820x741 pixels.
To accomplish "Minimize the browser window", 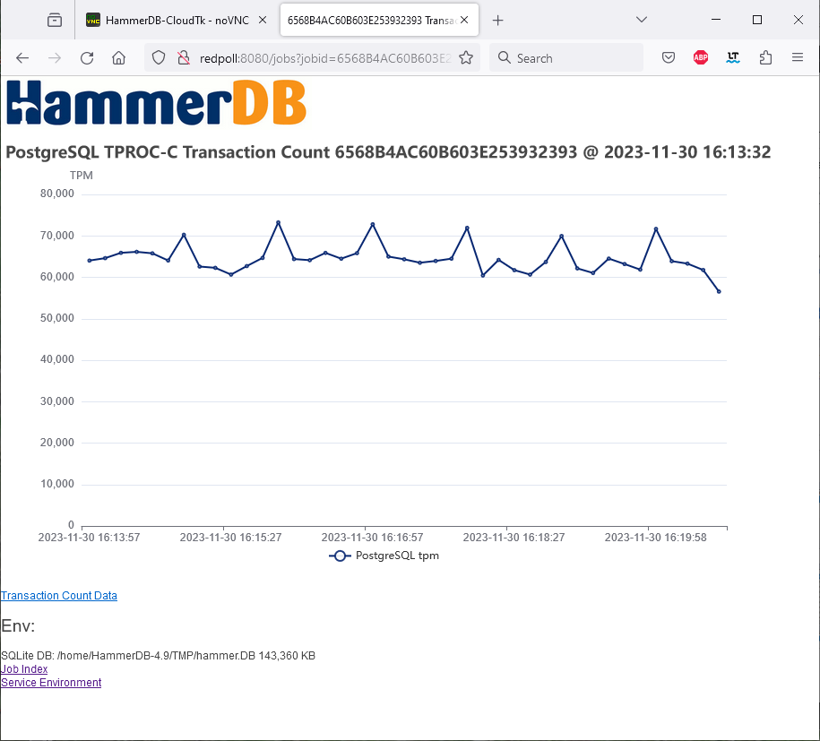I will (716, 20).
